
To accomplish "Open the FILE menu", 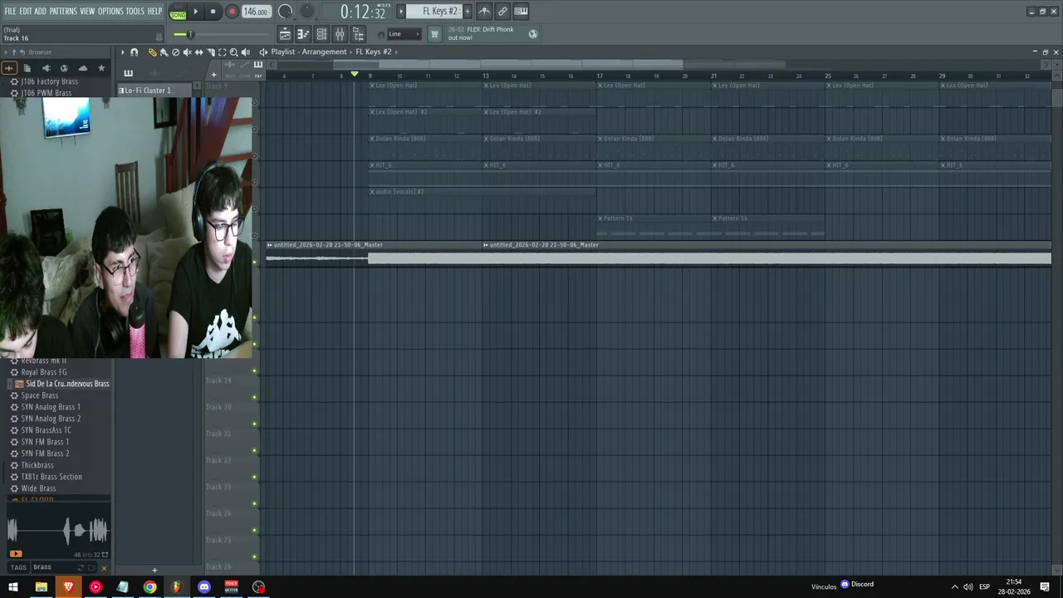I will click(x=10, y=12).
